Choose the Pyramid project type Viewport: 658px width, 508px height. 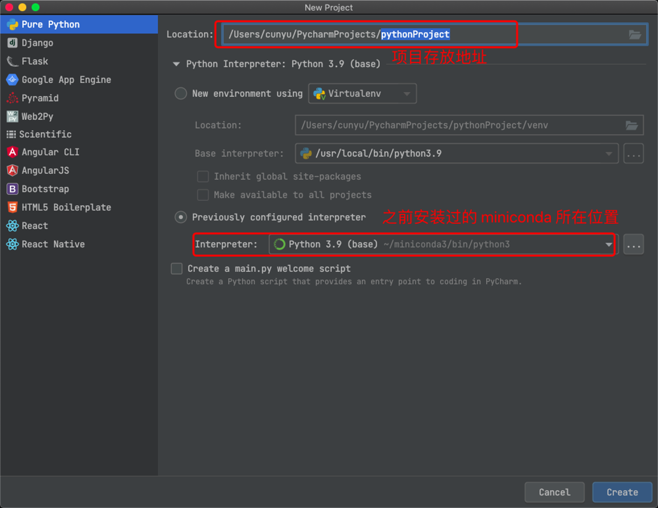[79, 98]
